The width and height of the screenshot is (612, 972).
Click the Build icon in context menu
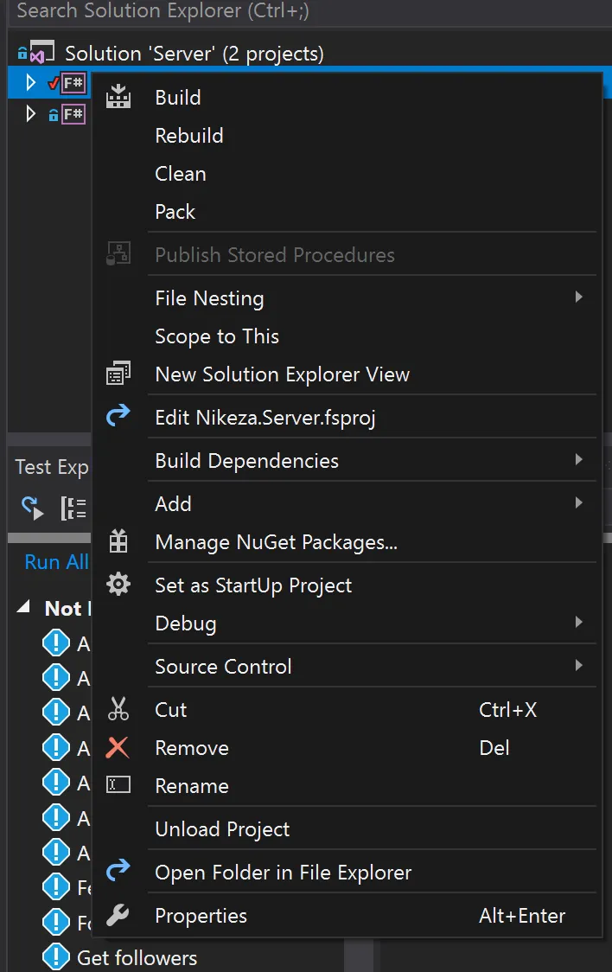(118, 98)
